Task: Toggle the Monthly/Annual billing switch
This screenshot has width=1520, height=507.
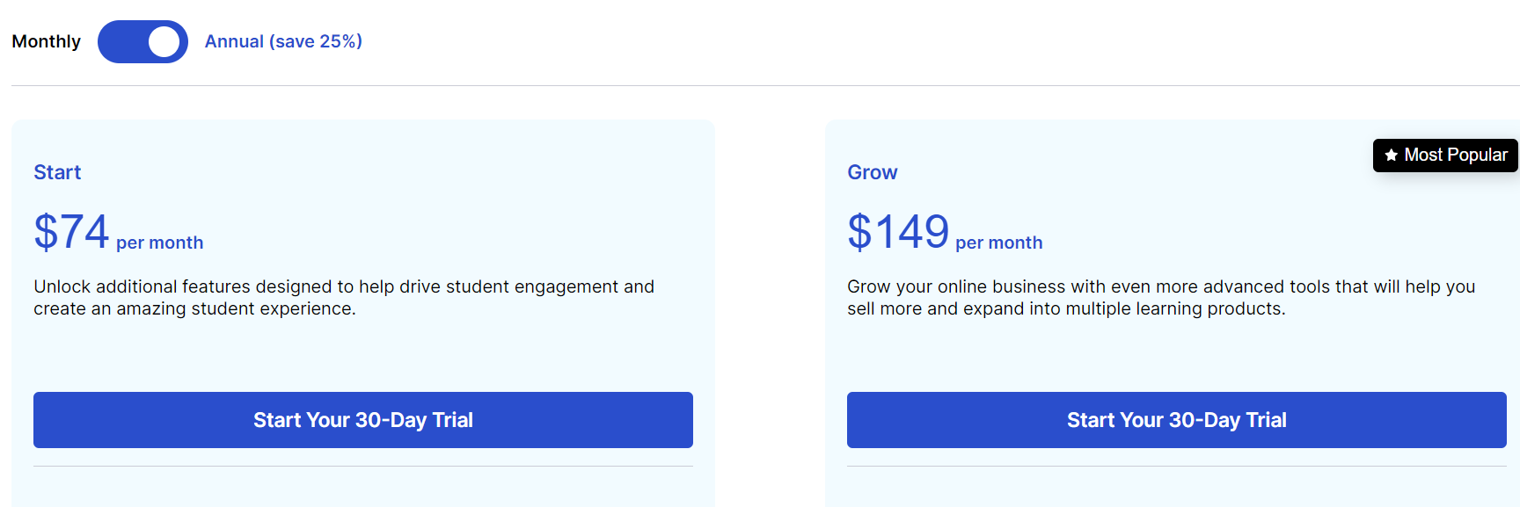Action: tap(142, 42)
